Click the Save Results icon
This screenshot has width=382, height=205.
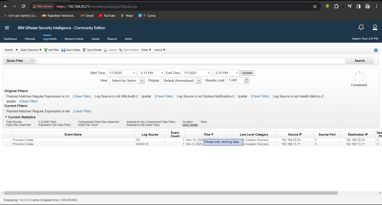coord(84,50)
